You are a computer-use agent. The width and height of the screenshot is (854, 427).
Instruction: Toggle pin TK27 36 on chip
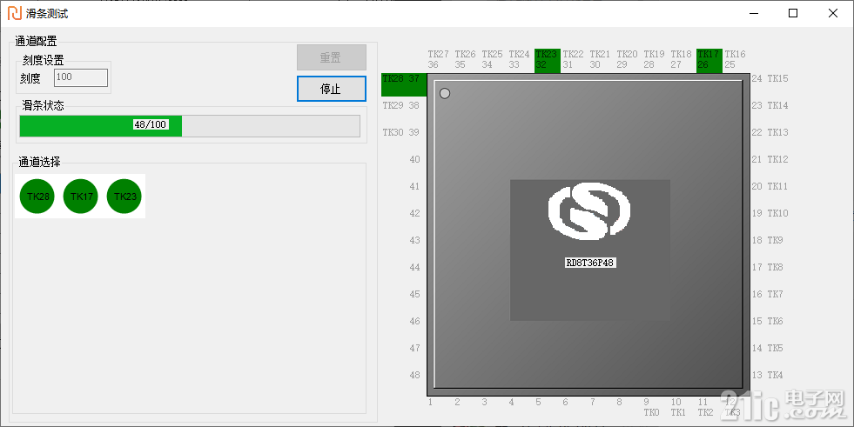439,59
